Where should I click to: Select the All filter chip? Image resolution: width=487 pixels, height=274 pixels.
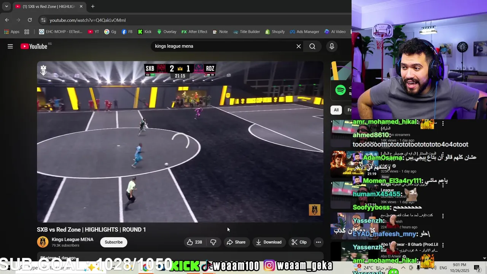click(336, 110)
